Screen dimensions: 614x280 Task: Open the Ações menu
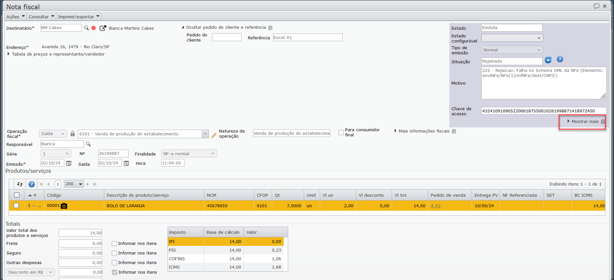coord(15,17)
